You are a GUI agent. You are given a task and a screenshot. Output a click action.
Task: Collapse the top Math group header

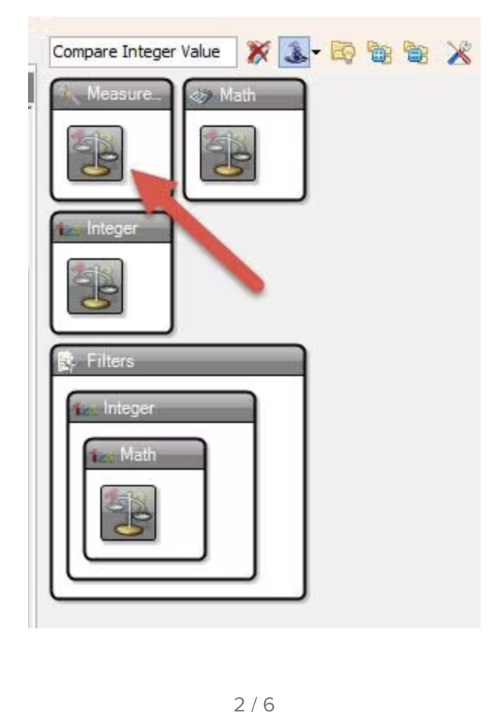pos(244,94)
